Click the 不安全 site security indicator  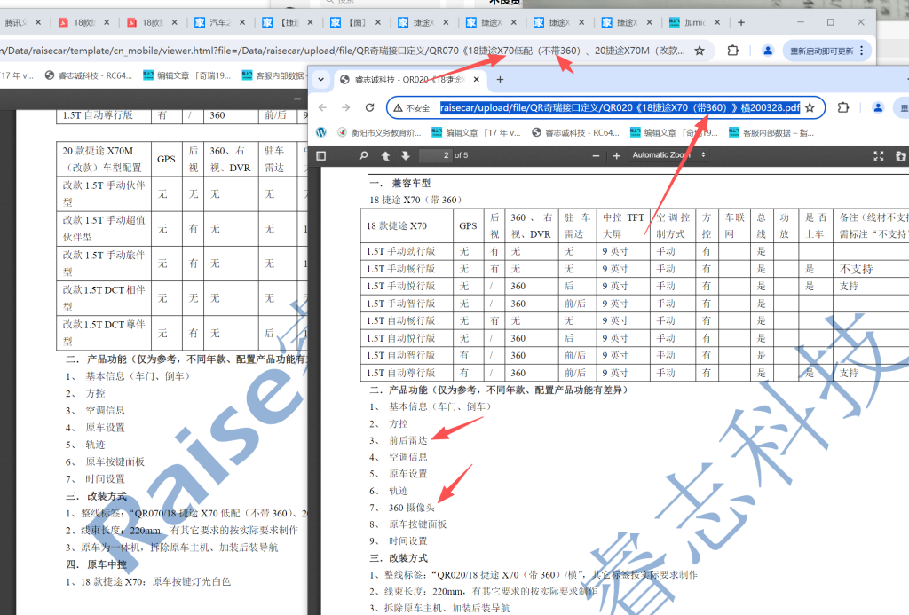coord(412,107)
